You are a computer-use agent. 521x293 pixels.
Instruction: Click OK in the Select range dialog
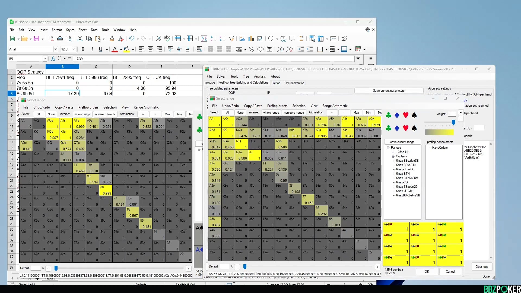(427, 272)
